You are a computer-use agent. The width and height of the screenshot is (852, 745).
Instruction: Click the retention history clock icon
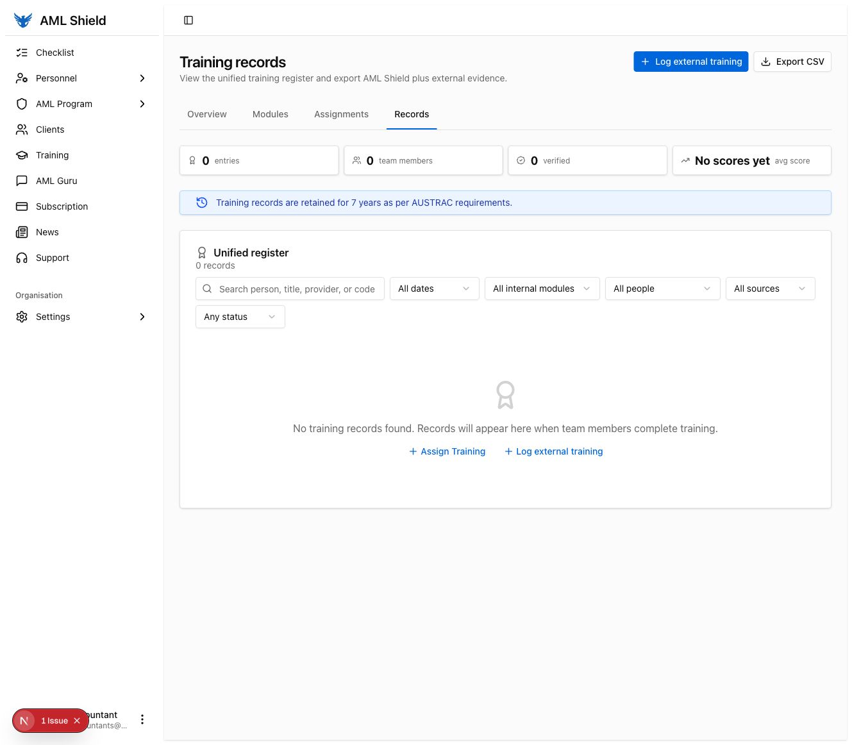click(201, 203)
